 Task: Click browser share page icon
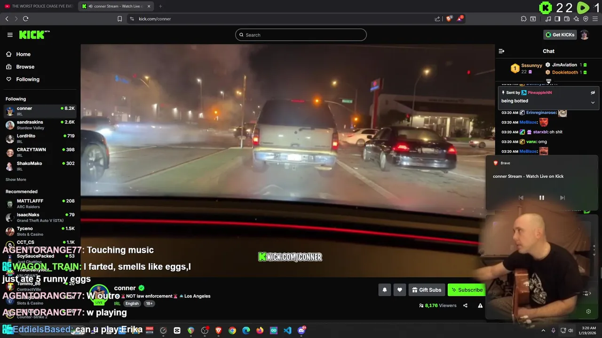pos(437,19)
